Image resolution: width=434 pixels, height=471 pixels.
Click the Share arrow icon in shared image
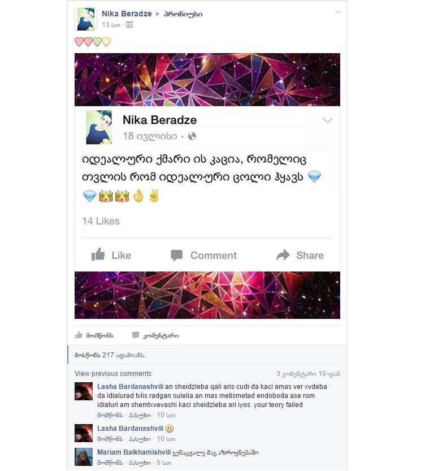283,254
